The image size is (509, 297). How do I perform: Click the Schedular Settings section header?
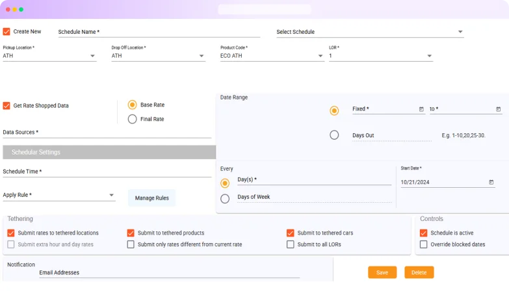coord(109,152)
